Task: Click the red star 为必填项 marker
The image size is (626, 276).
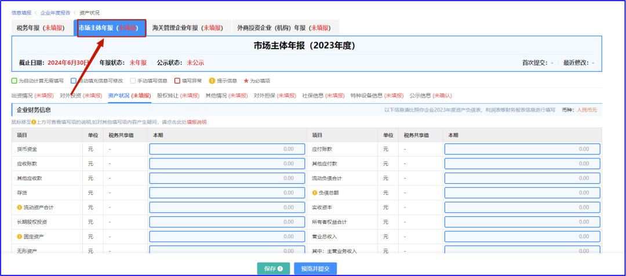Action: pyautogui.click(x=246, y=81)
